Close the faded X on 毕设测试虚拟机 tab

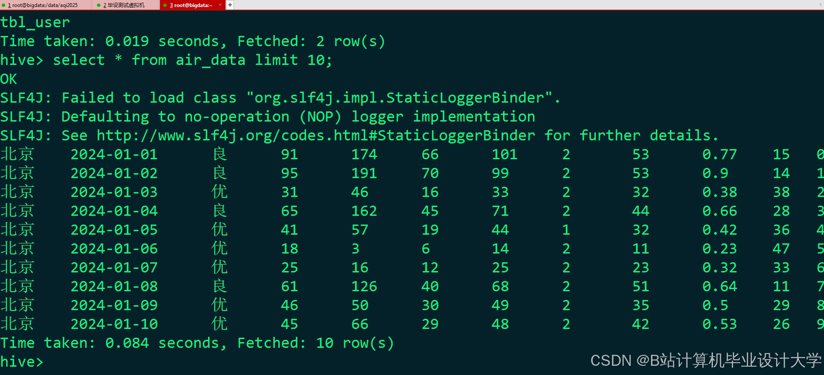(153, 5)
